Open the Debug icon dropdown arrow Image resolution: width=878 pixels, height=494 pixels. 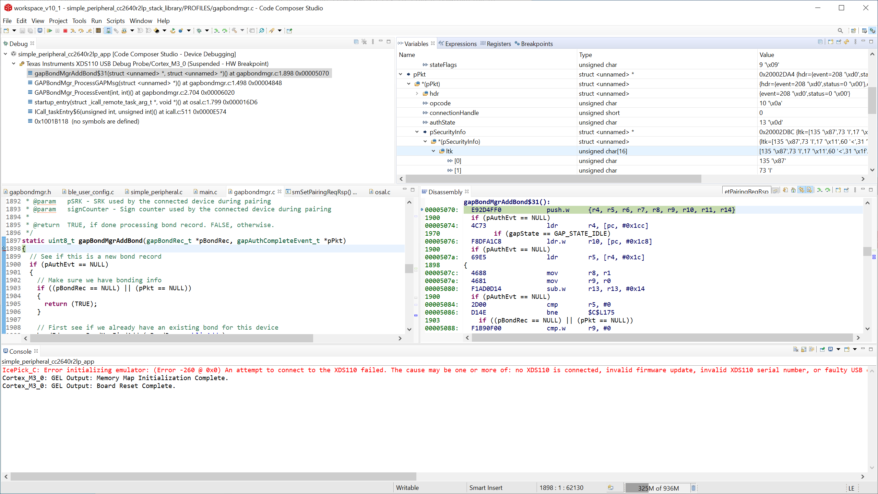[x=207, y=31]
